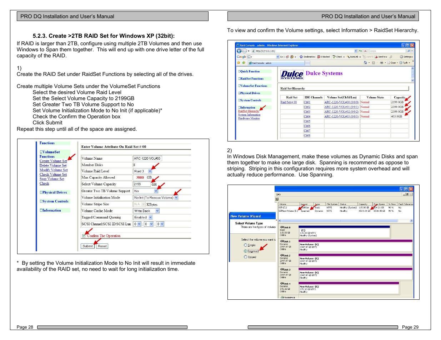Open Bookmarks in the Google toolbar
The image size is (441, 340).
click(308, 57)
